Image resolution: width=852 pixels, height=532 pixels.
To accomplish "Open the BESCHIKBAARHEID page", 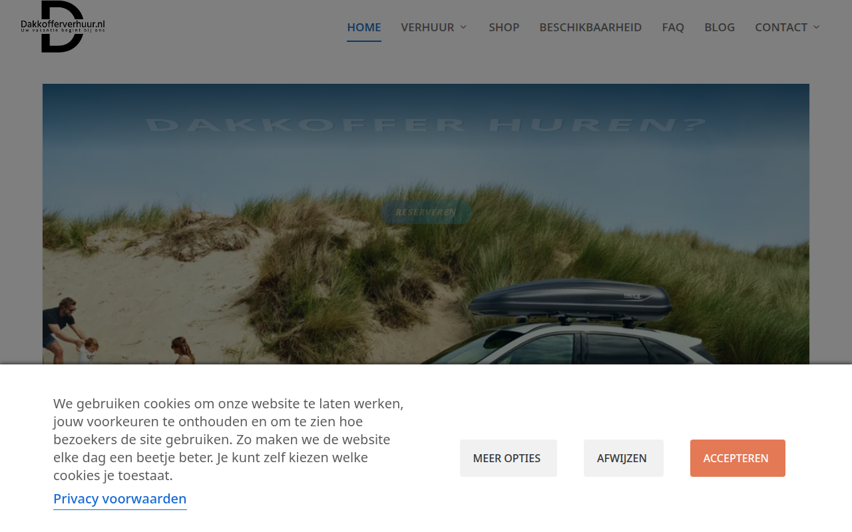I will click(x=590, y=27).
